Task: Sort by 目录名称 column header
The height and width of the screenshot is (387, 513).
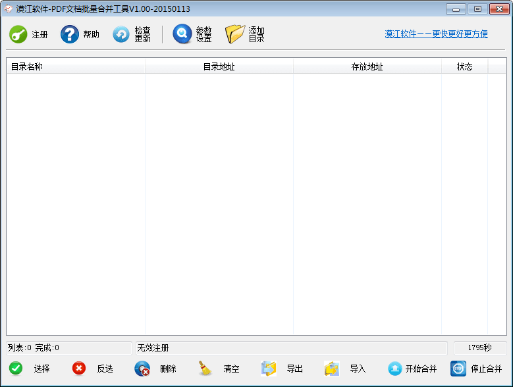Action: click(76, 66)
